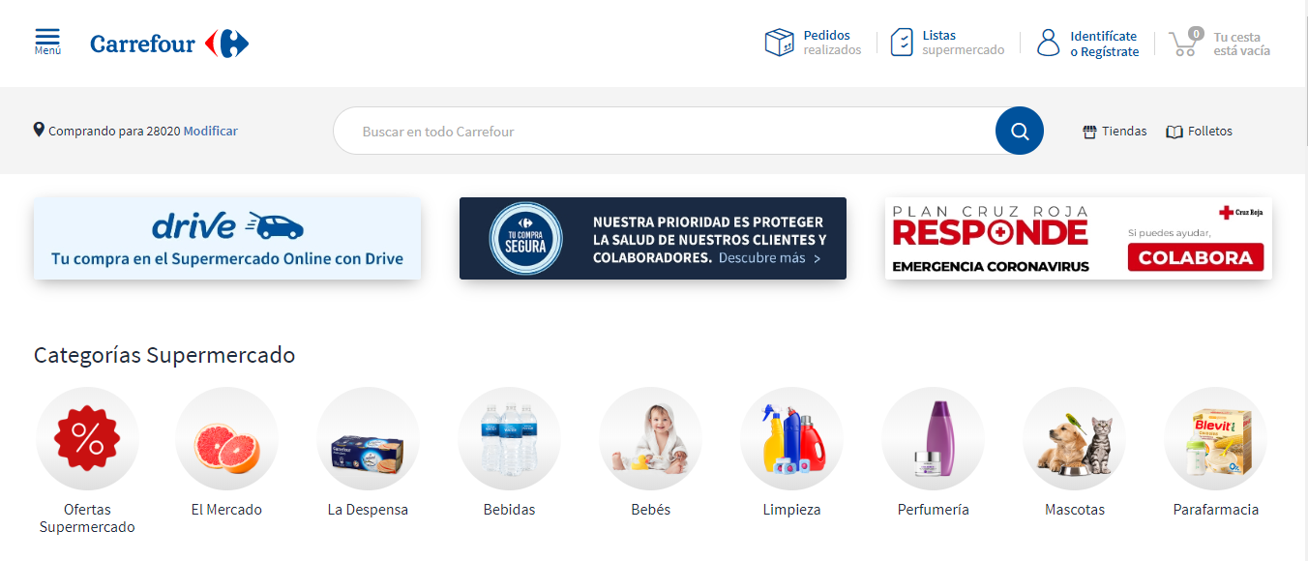Select Parafarmacia Blevit box icon
The image size is (1308, 561).
(x=1215, y=439)
